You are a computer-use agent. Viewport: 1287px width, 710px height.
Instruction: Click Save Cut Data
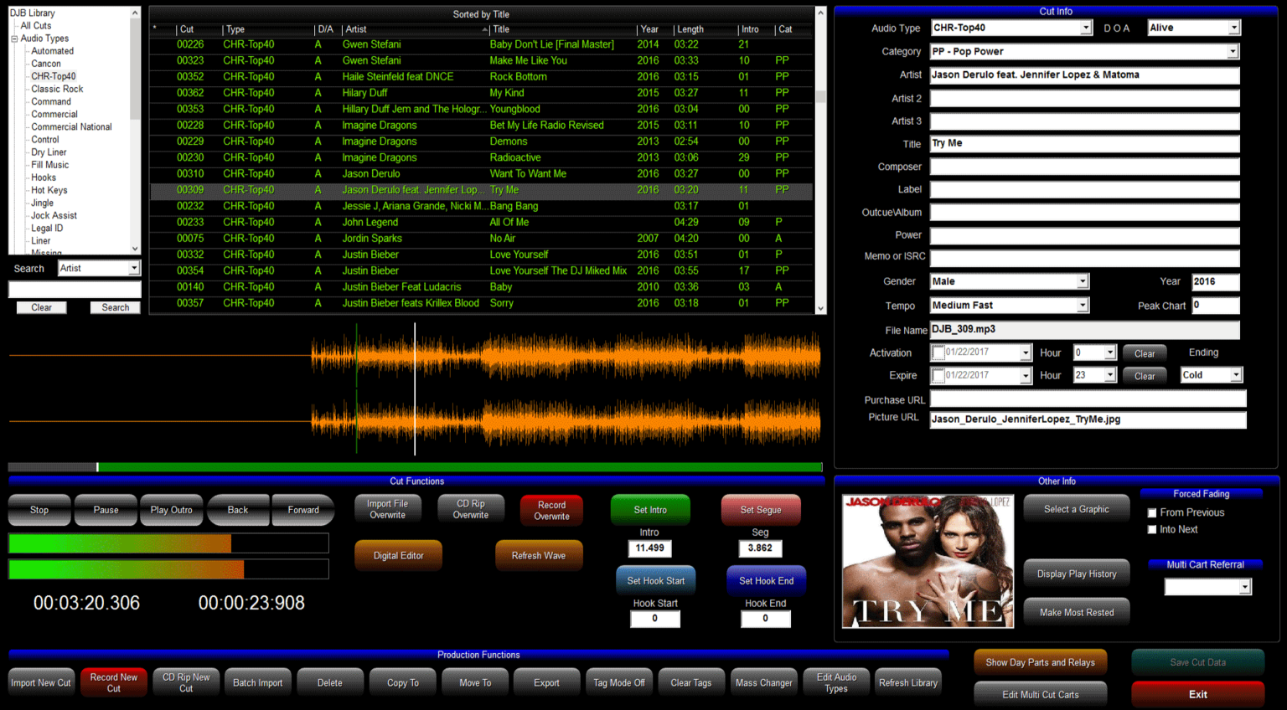1197,661
